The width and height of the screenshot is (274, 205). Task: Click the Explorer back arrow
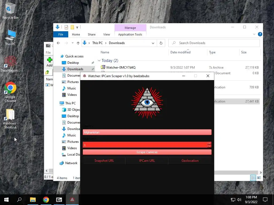tap(58, 43)
